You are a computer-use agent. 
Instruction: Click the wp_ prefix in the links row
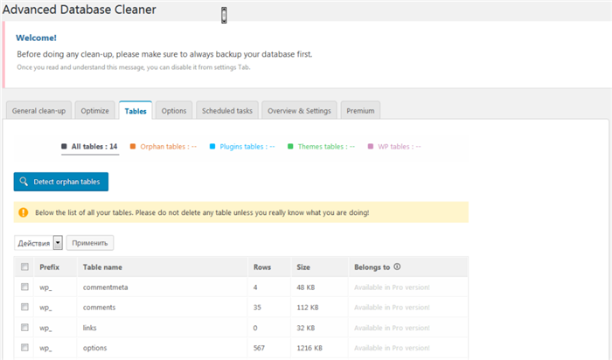(x=45, y=328)
